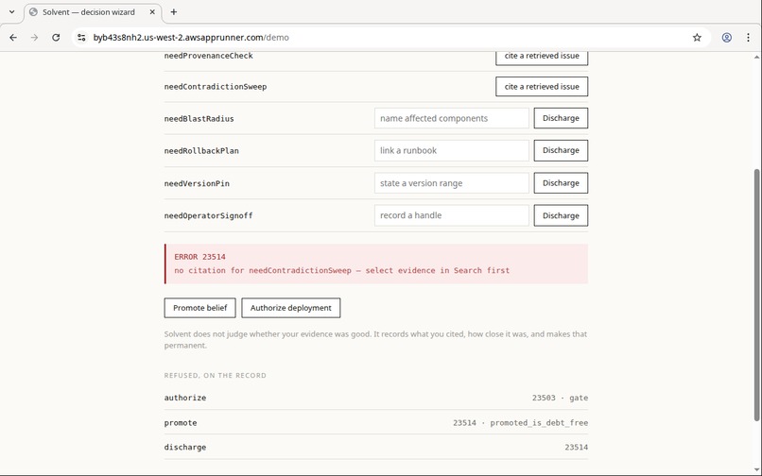Click the discharge record row label
This screenshot has height=476, width=762.
coord(185,447)
